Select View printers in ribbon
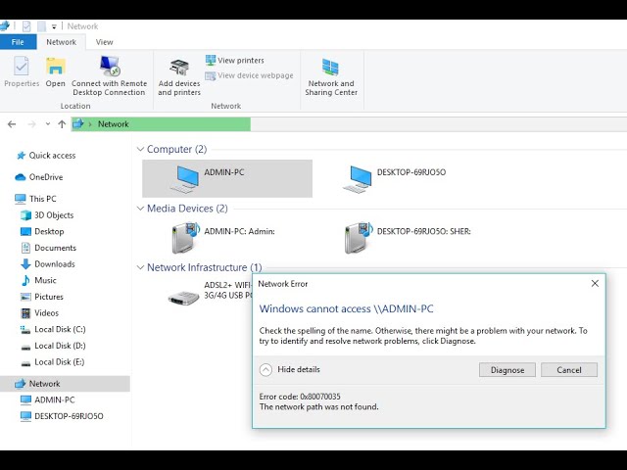 pos(235,61)
